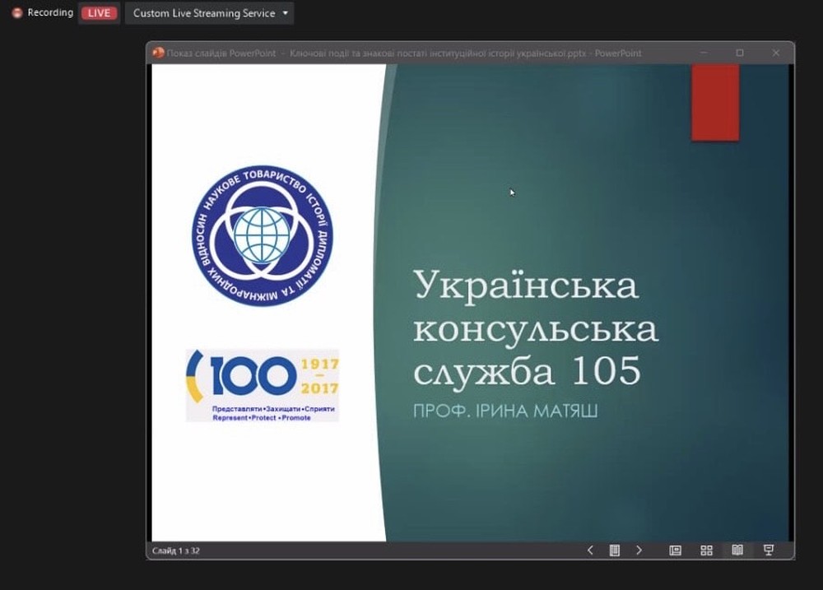Open the slide show menu icon

point(614,551)
